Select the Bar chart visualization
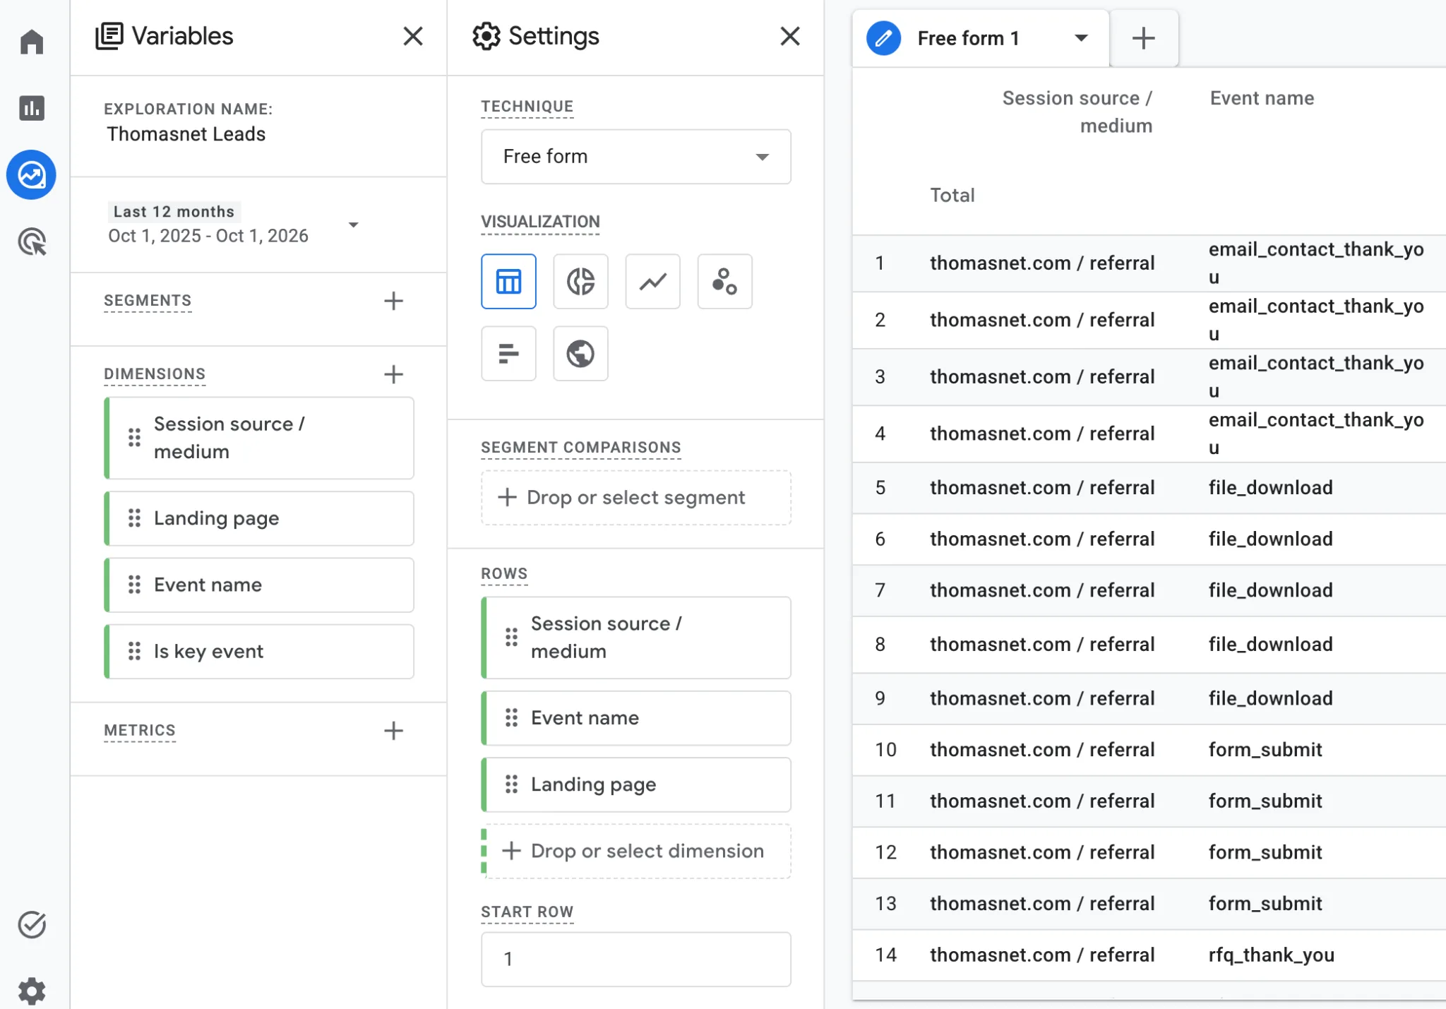Screen dimensions: 1446x1009 [508, 353]
